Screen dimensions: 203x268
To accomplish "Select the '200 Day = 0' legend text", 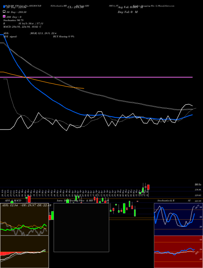I will [14, 17].
